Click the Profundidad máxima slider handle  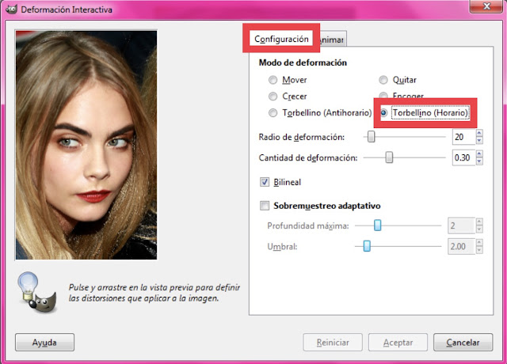377,225
